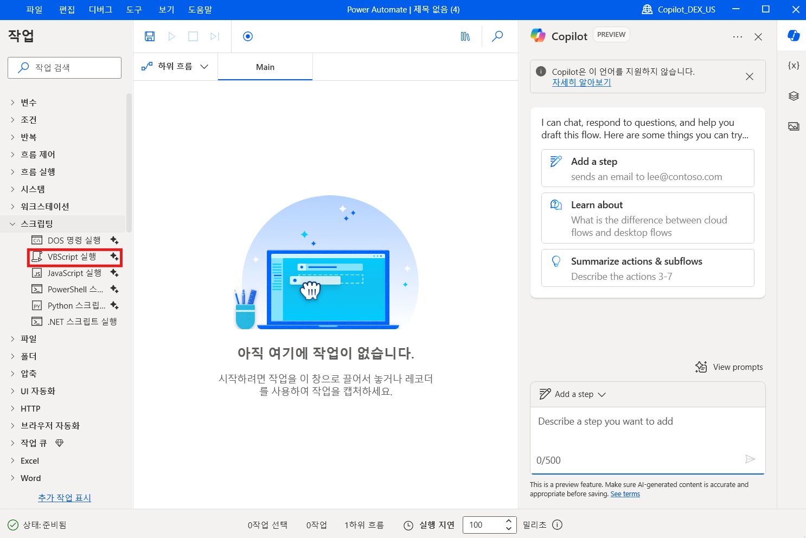Choose the Add a step suggestion card
The width and height of the screenshot is (806, 538).
coord(648,168)
